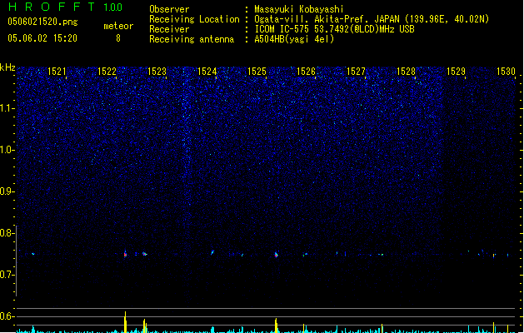Viewport: 524px width, 333px height.
Task: Click the 1527 time axis marker
Action: pos(357,72)
